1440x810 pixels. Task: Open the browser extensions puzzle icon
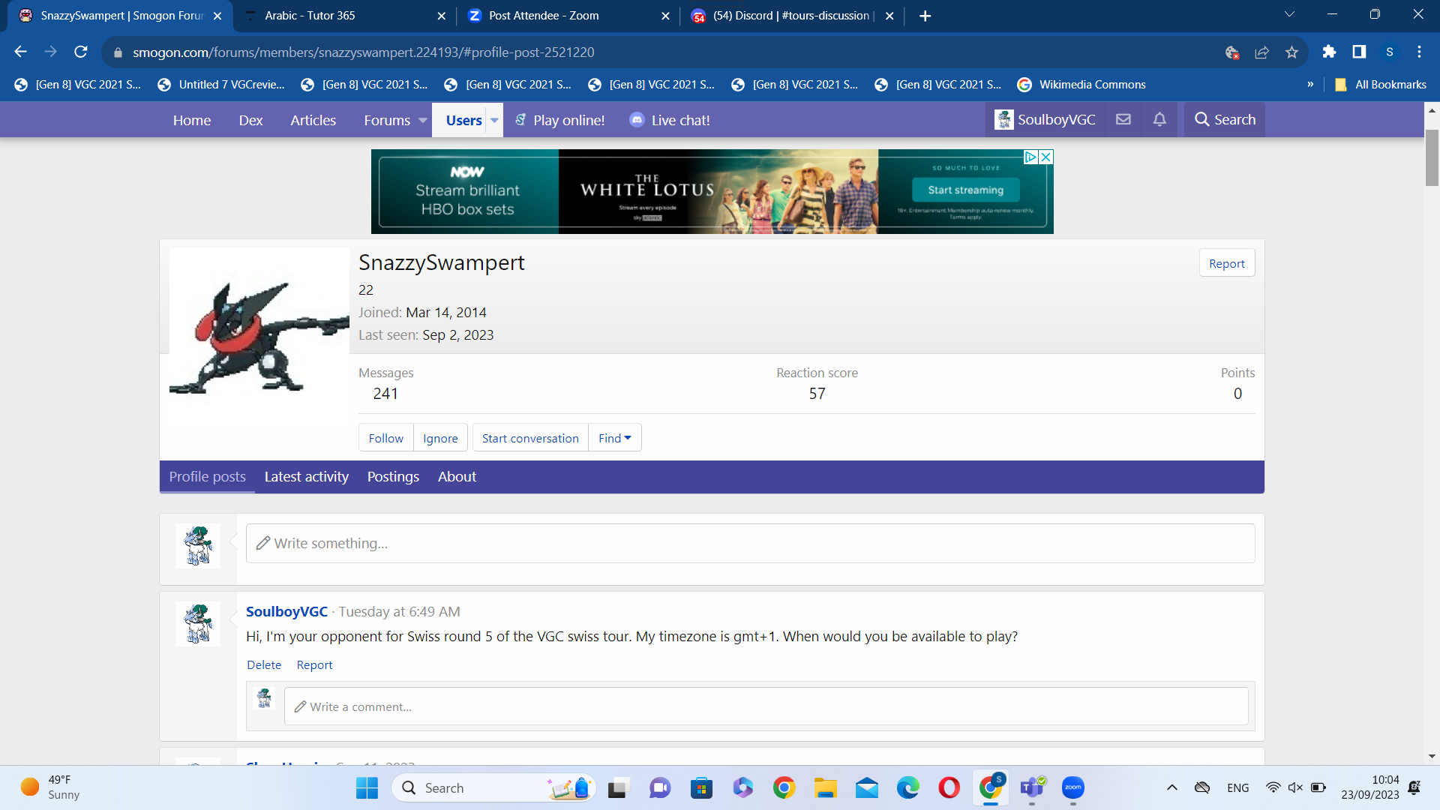[x=1330, y=52]
